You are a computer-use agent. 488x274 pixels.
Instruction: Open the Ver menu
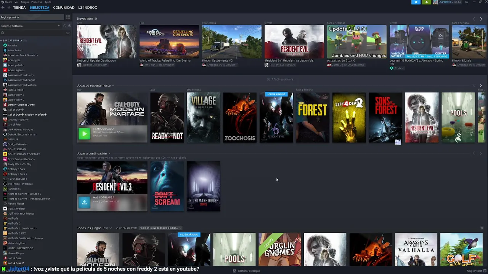click(16, 2)
